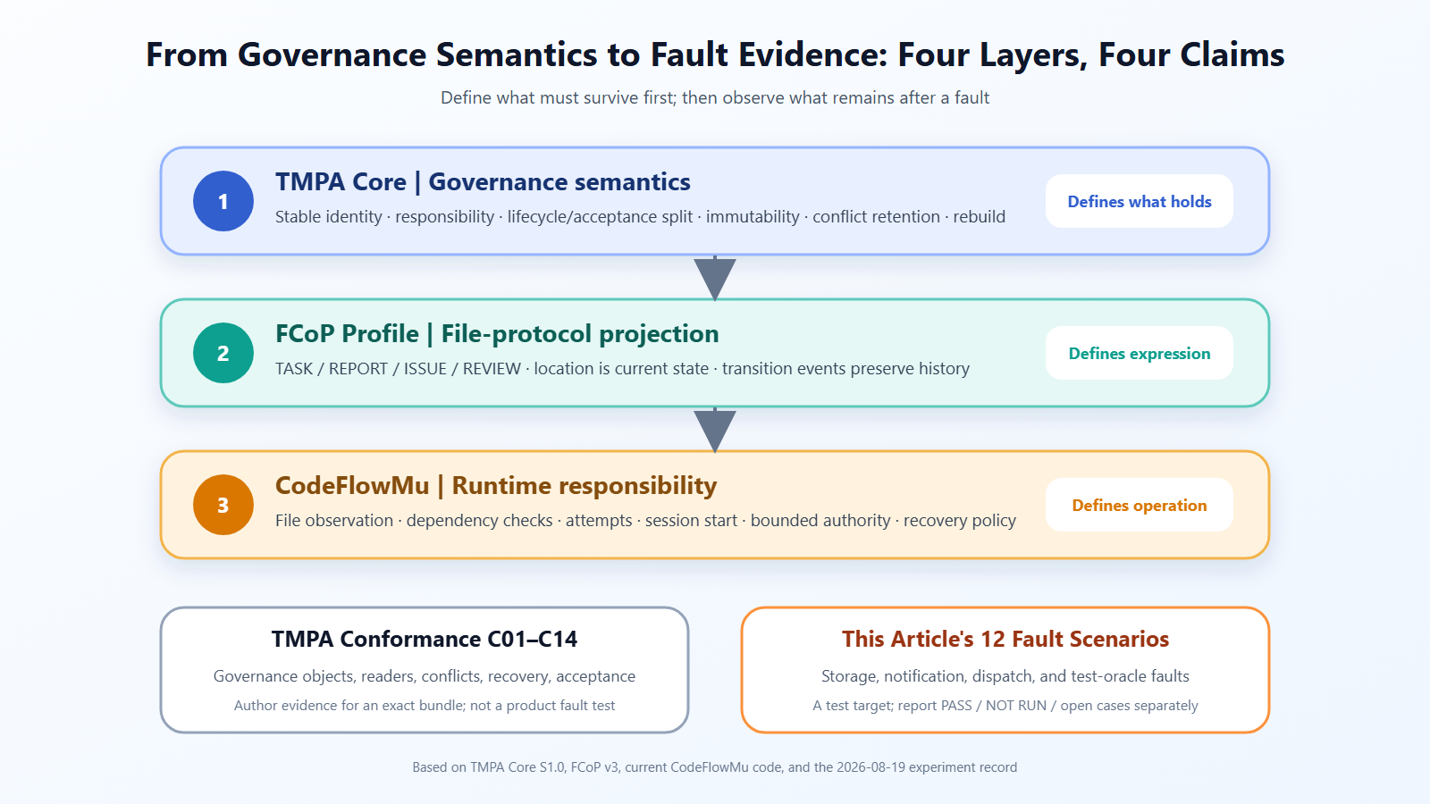The height and width of the screenshot is (804, 1430).
Task: Click heading 'This Article's 12 Fault Scenarios'
Action: point(1005,640)
